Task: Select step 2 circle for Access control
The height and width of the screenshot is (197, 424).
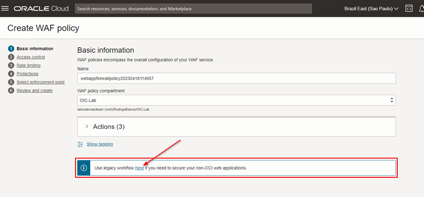Action: (x=11, y=57)
